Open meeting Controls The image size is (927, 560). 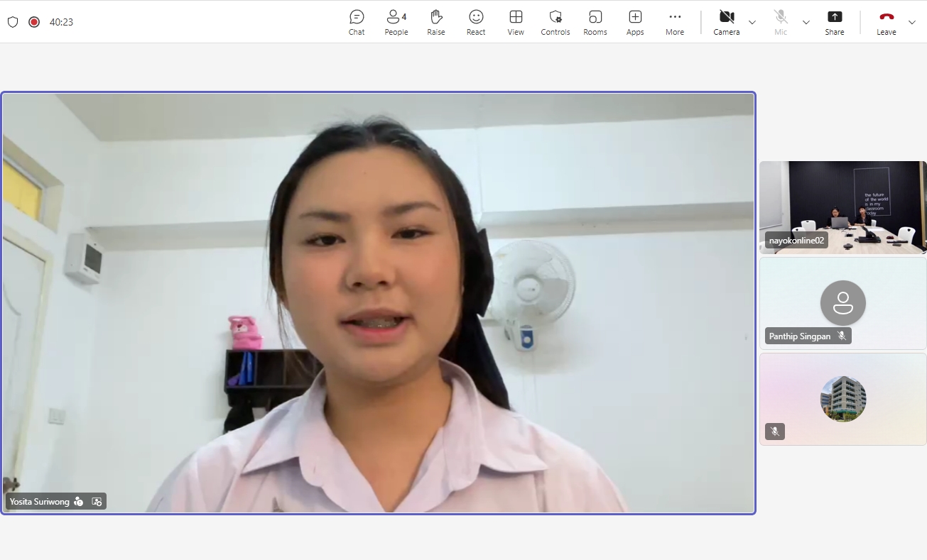tap(555, 22)
